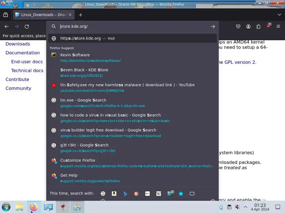Open a new tab with plus button
Image resolution: width=285 pixels, height=213 pixels.
point(80,15)
